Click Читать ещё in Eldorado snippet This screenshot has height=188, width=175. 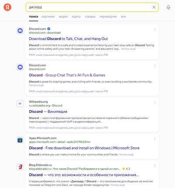click(x=117, y=185)
